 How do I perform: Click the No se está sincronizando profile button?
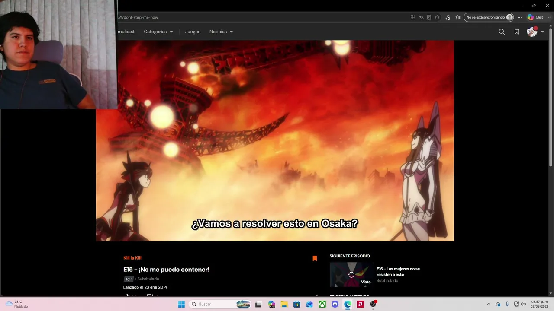coord(489,17)
